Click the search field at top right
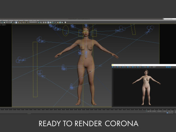This screenshot has height=132, width=176. 170,19
